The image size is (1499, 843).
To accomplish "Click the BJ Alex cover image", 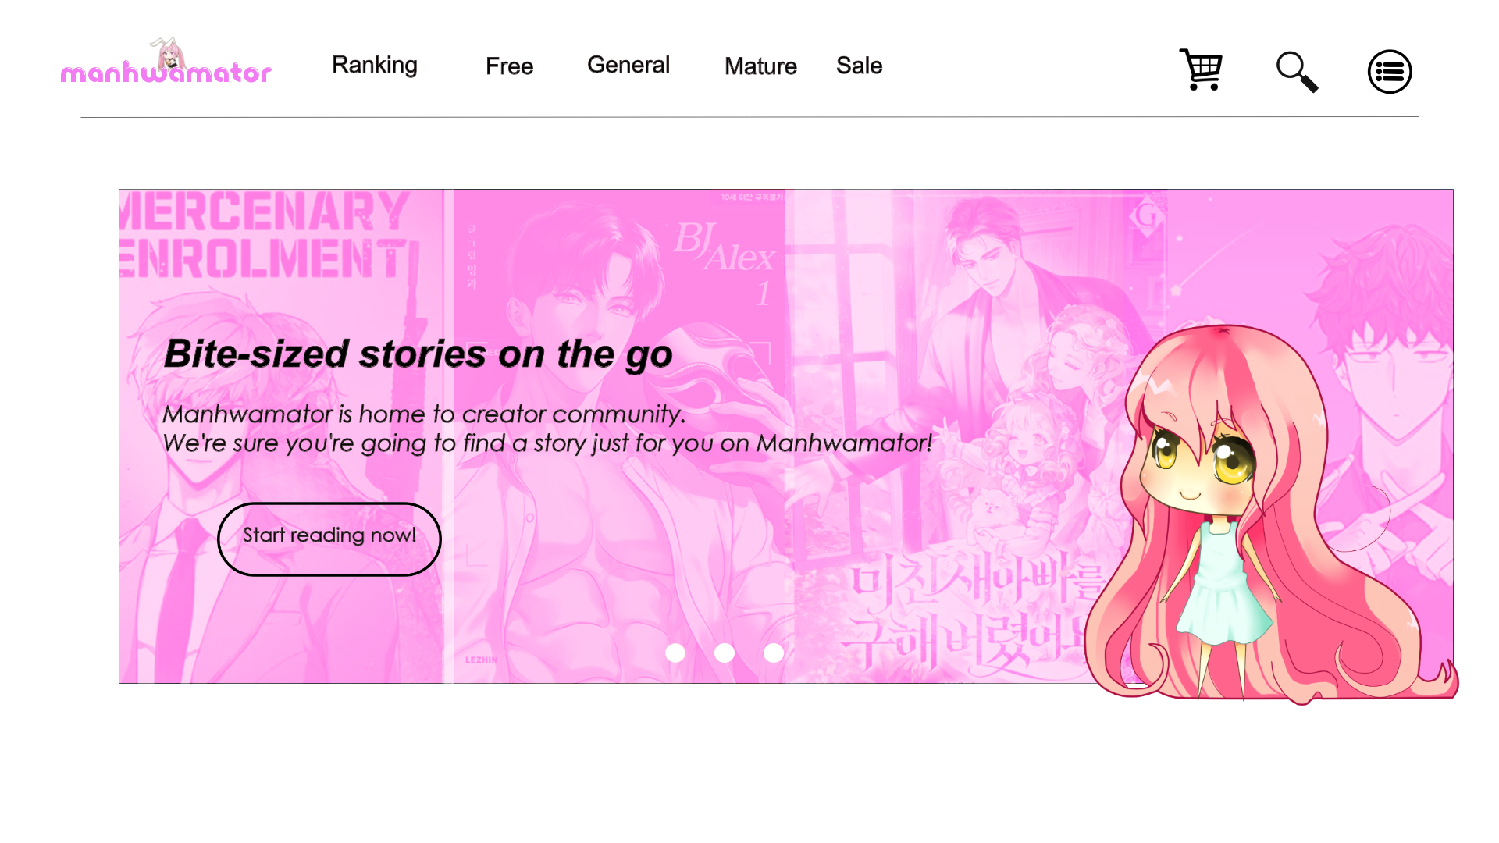I will click(x=619, y=436).
